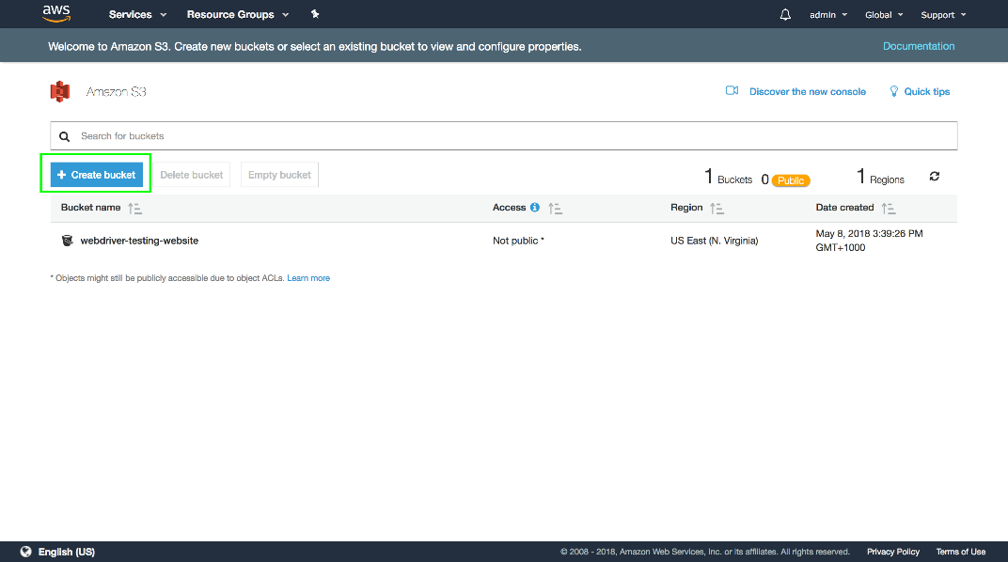Expand the Services dropdown menu
Viewport: 1008px width, 562px height.
(x=137, y=15)
